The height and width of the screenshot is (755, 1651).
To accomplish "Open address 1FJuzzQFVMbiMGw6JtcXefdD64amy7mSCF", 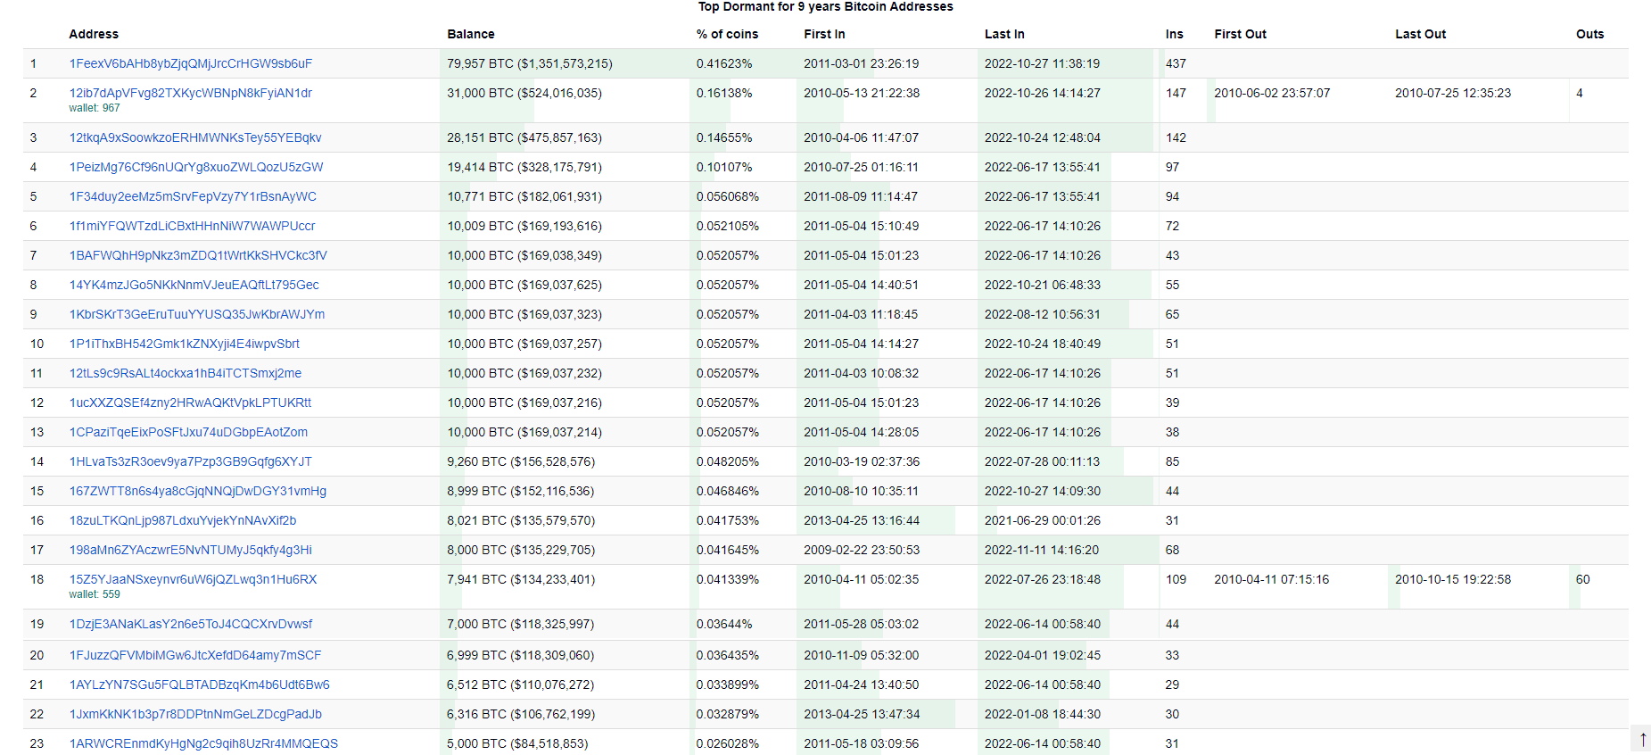I will [x=195, y=655].
